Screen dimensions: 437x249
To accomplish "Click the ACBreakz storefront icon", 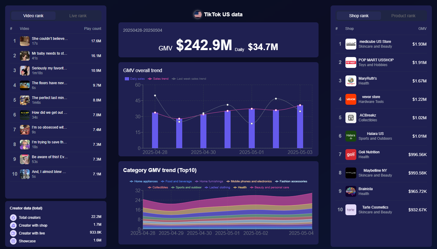I will click(351, 118).
